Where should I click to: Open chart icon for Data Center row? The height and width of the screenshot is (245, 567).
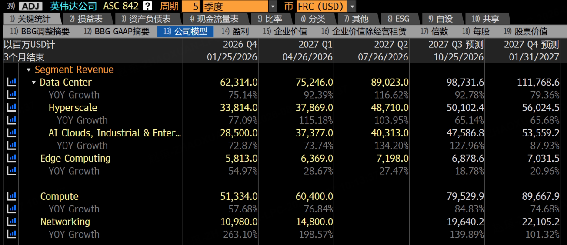click(x=11, y=82)
